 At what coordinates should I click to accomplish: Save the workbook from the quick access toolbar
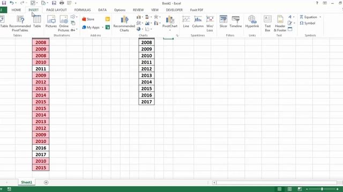coord(4,3)
